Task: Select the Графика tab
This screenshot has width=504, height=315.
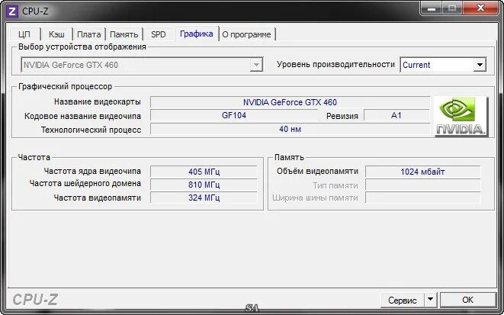Action: coord(197,34)
